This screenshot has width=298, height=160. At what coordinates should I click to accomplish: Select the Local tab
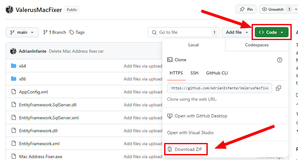click(x=194, y=45)
